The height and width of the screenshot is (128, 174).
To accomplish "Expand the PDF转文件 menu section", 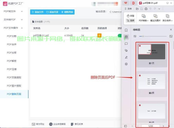I will tap(13, 11).
